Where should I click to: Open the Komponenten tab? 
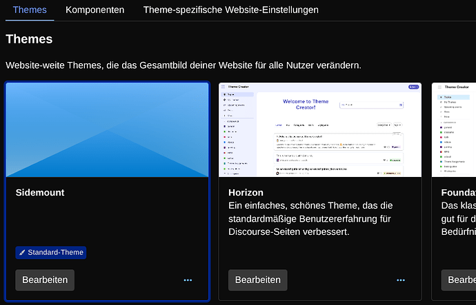(x=95, y=10)
